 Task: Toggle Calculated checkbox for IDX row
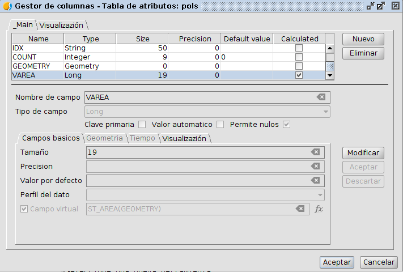(x=299, y=48)
